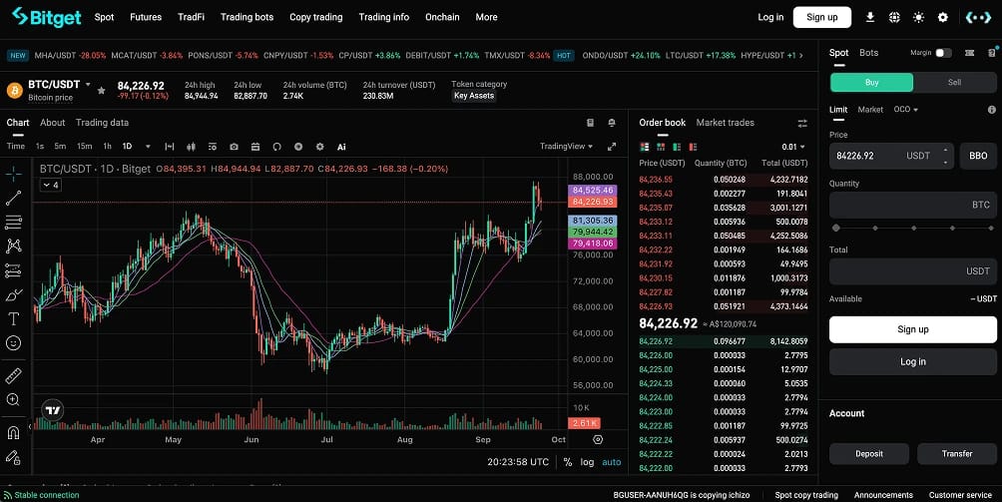Collapse the indicator legend with 4 items
The width and height of the screenshot is (1002, 502).
(51, 186)
